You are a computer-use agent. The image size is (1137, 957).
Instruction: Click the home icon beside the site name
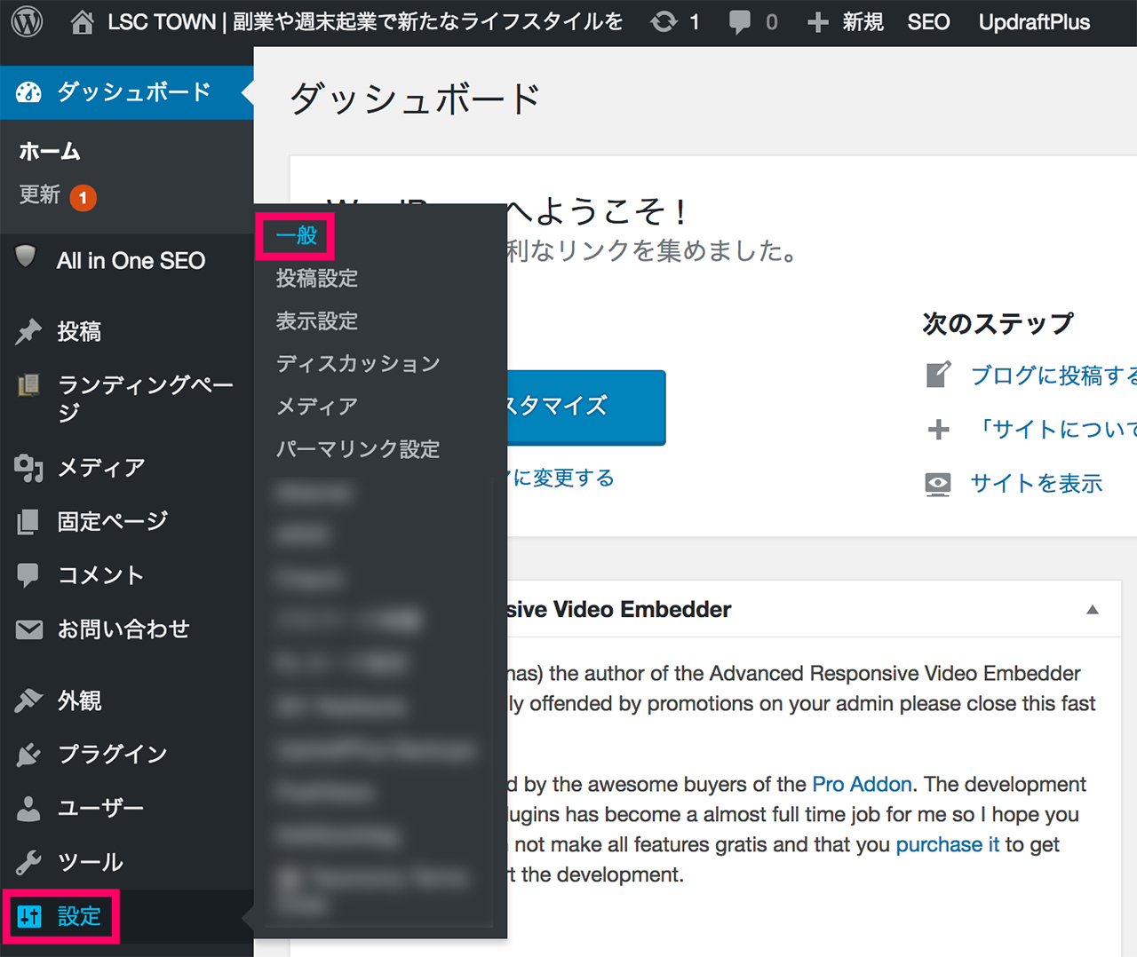click(x=82, y=21)
